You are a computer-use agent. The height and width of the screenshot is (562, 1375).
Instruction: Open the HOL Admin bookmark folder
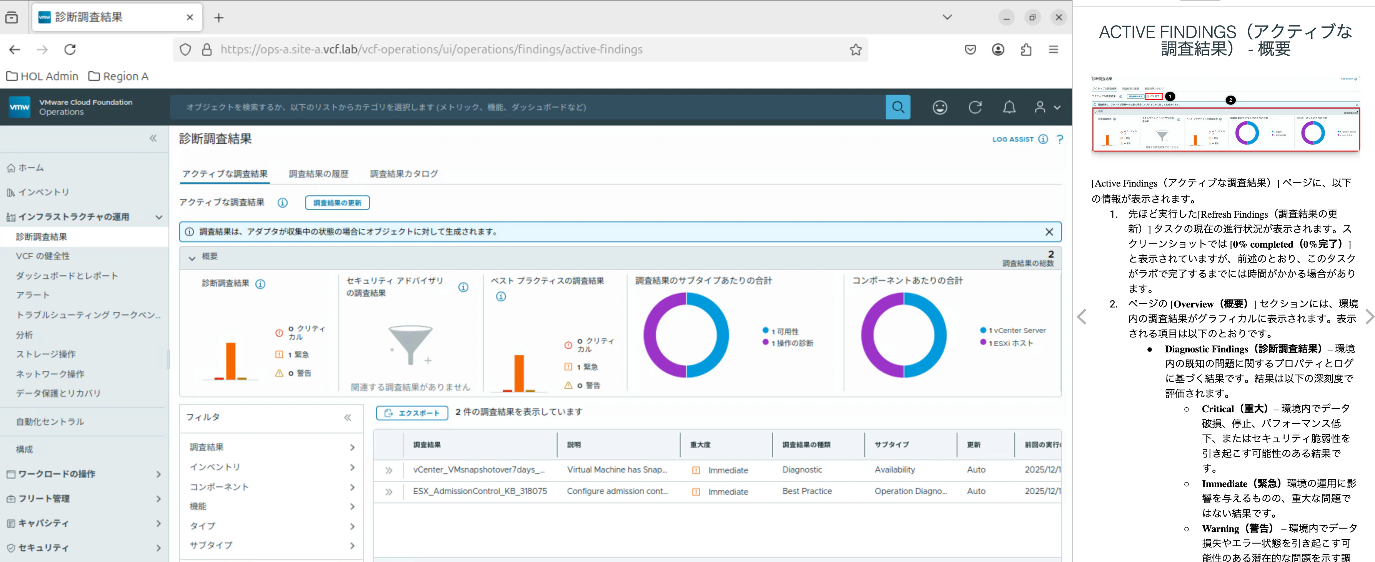(x=42, y=76)
